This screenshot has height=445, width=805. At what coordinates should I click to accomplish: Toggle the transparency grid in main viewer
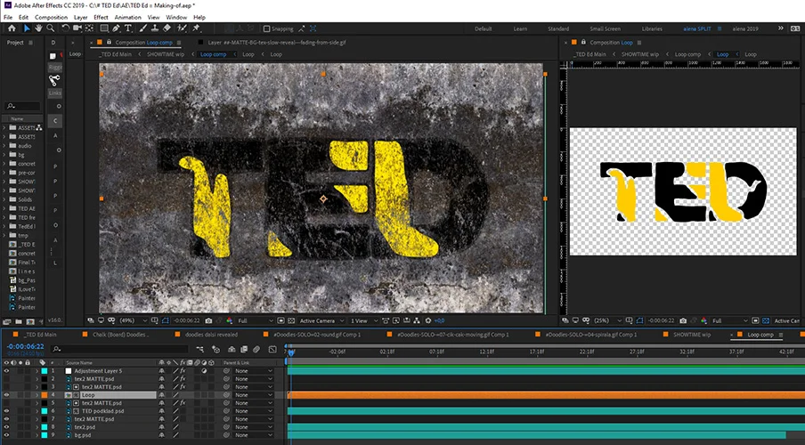[291, 320]
